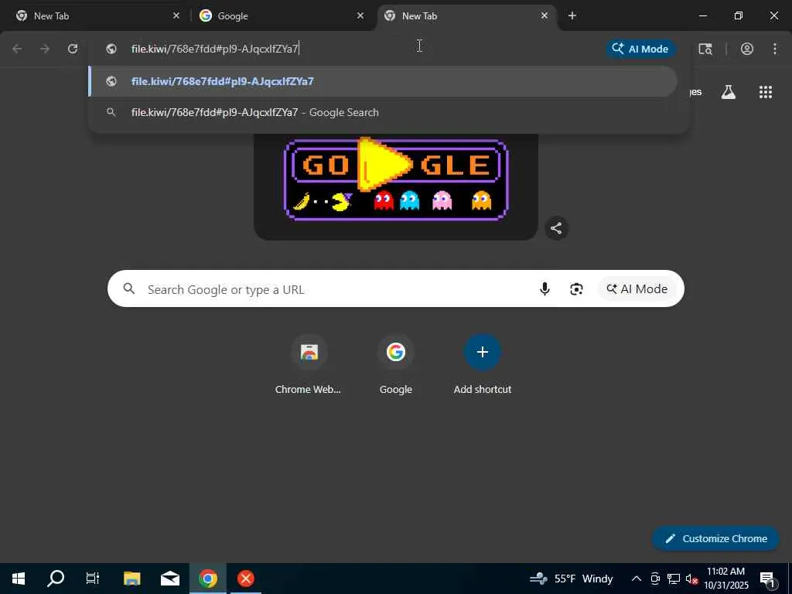
Task: Open the Windows Start menu
Action: [19, 579]
